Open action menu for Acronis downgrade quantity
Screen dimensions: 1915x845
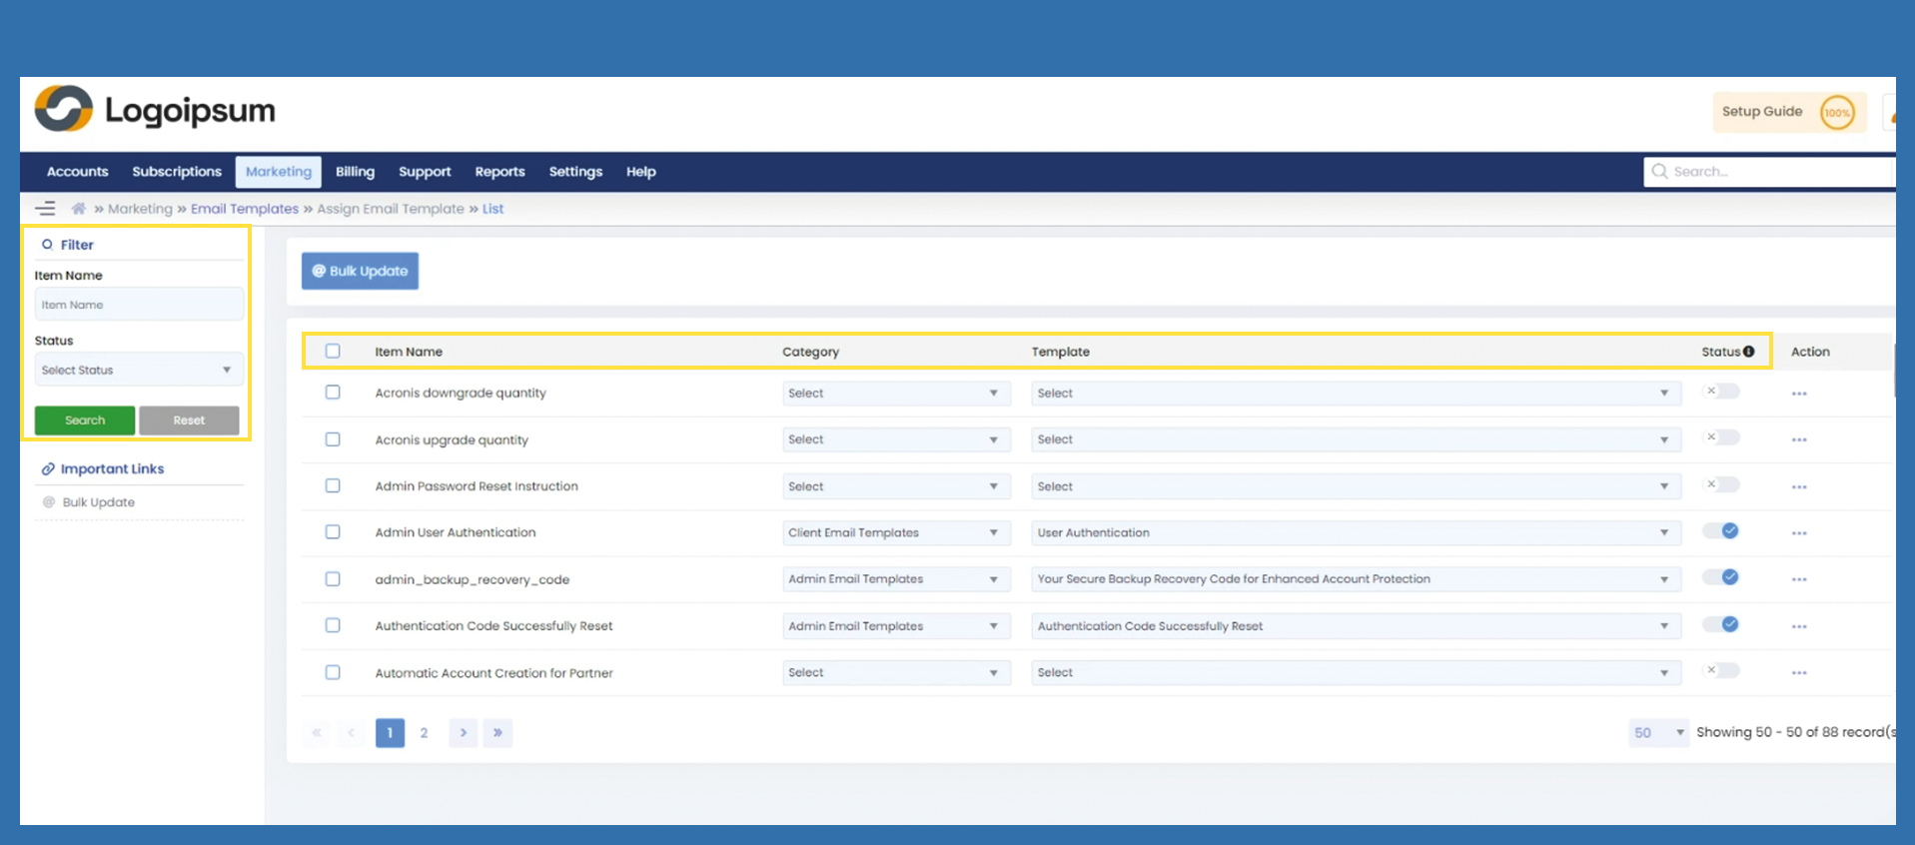(x=1798, y=394)
